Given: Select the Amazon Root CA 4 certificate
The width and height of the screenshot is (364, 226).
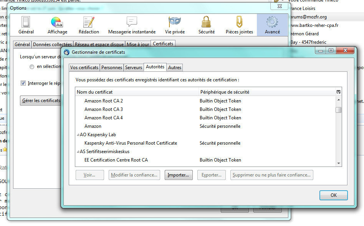Looking at the screenshot, I should [206, 118].
